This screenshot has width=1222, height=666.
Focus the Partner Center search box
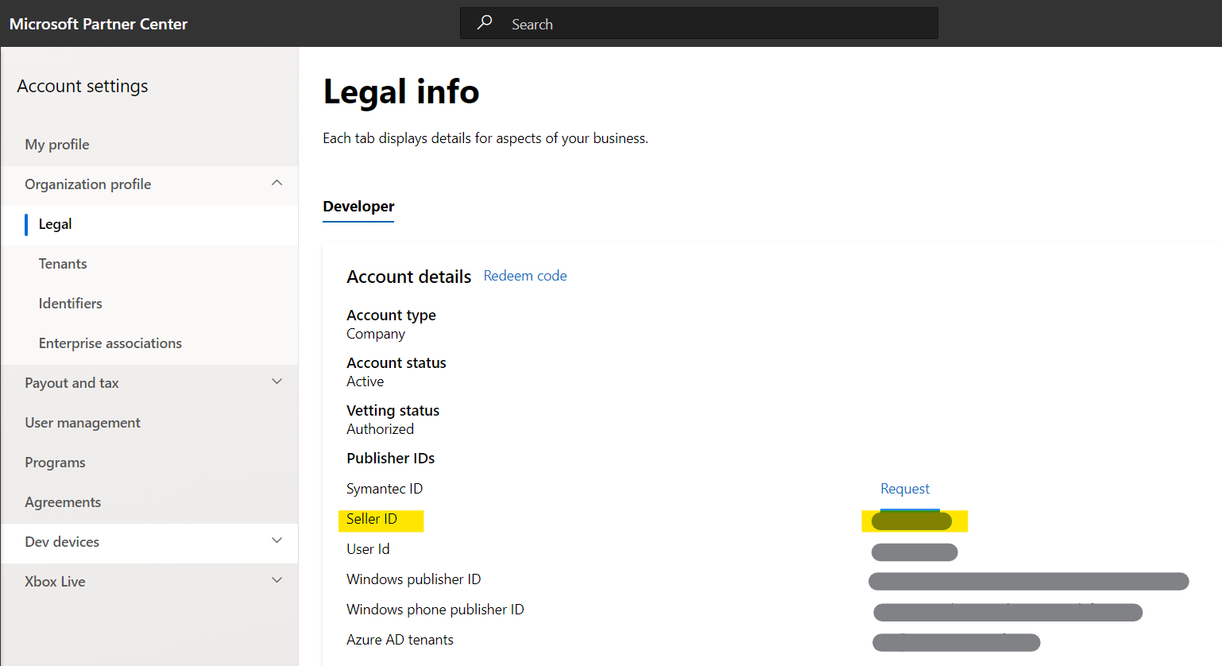pos(699,23)
